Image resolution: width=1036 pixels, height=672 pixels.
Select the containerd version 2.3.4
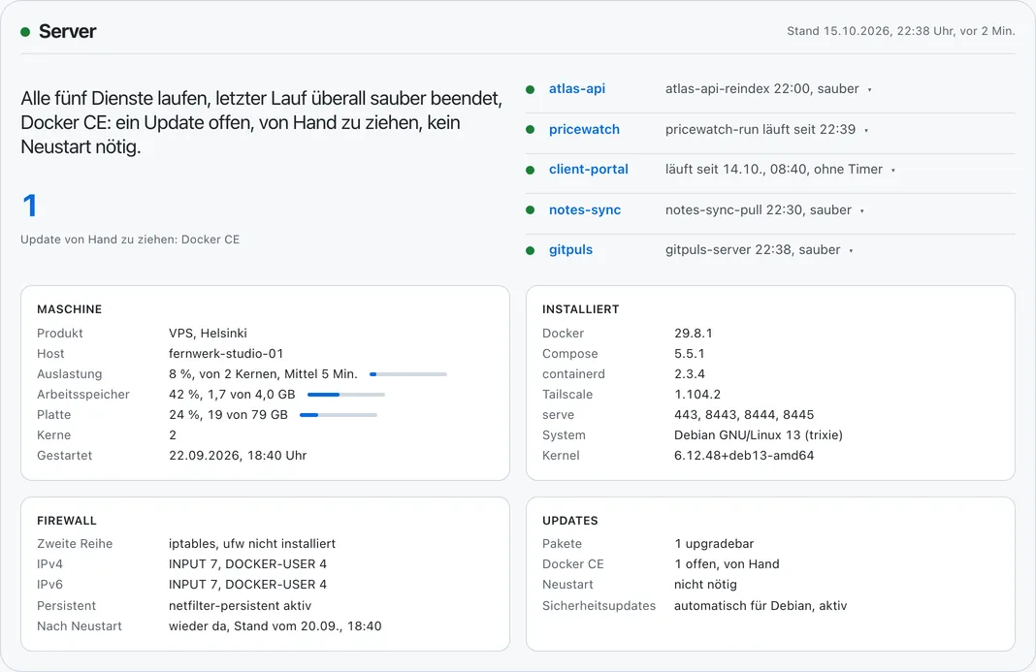(689, 374)
